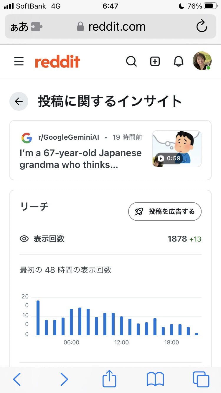Open Safari bookmarks
This screenshot has height=393, width=221.
pyautogui.click(x=155, y=379)
